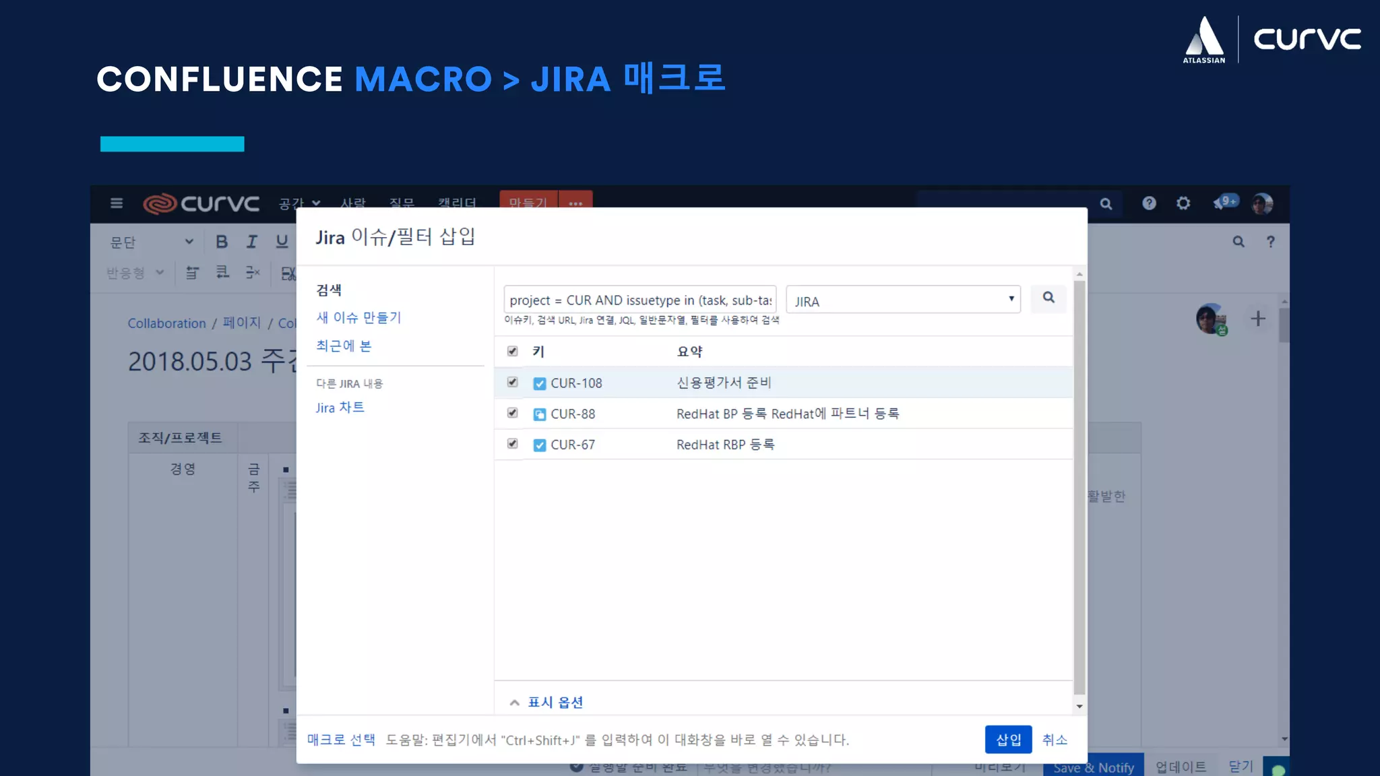This screenshot has height=776, width=1380.
Task: Click the CUR-88 issue key
Action: tap(573, 414)
